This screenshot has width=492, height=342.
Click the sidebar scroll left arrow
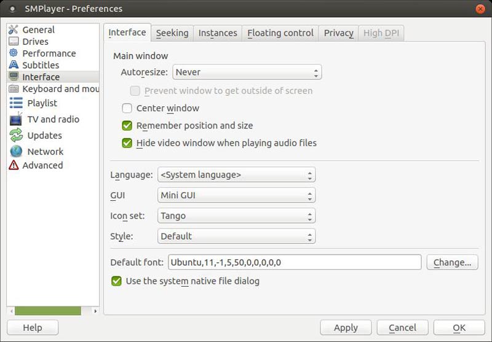pyautogui.click(x=12, y=311)
